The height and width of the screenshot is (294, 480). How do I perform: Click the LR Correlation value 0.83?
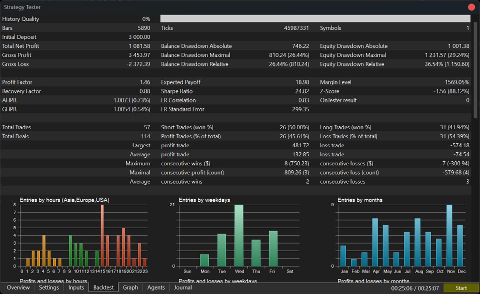pyautogui.click(x=303, y=100)
